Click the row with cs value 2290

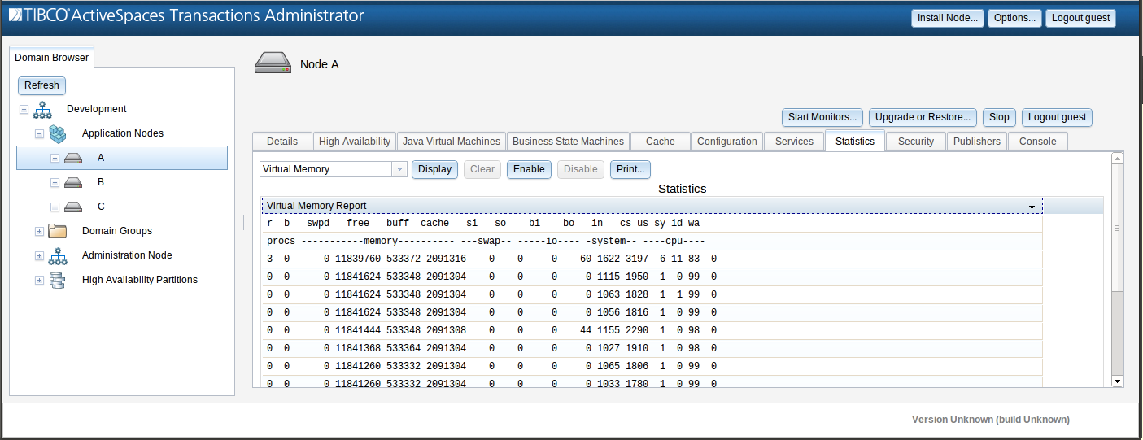point(652,331)
